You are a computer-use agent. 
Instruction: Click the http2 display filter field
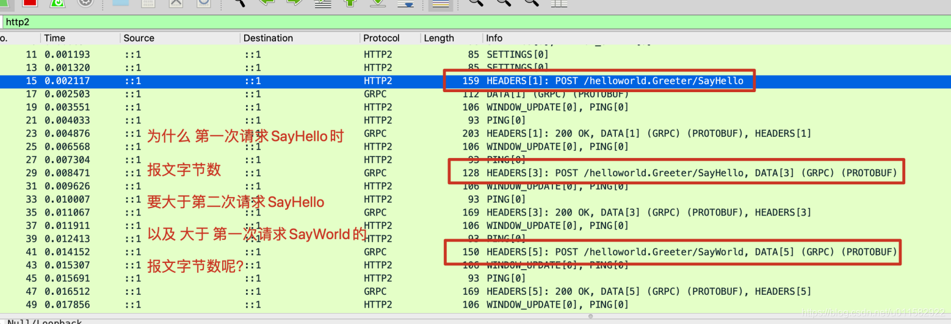(475, 22)
